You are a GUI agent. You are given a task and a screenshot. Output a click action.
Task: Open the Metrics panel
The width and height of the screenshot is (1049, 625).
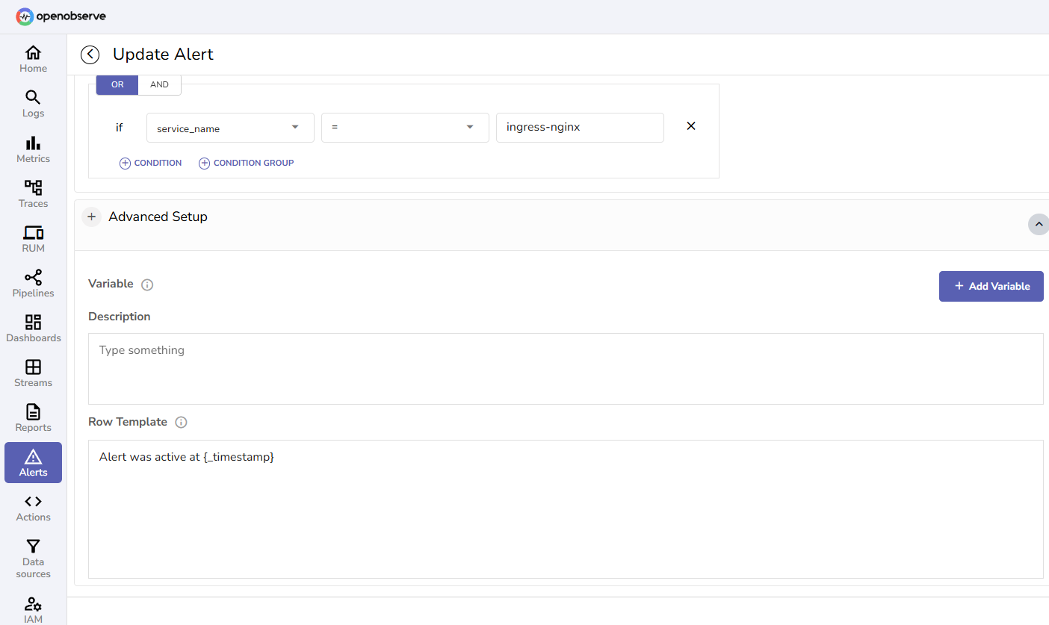pyautogui.click(x=33, y=149)
